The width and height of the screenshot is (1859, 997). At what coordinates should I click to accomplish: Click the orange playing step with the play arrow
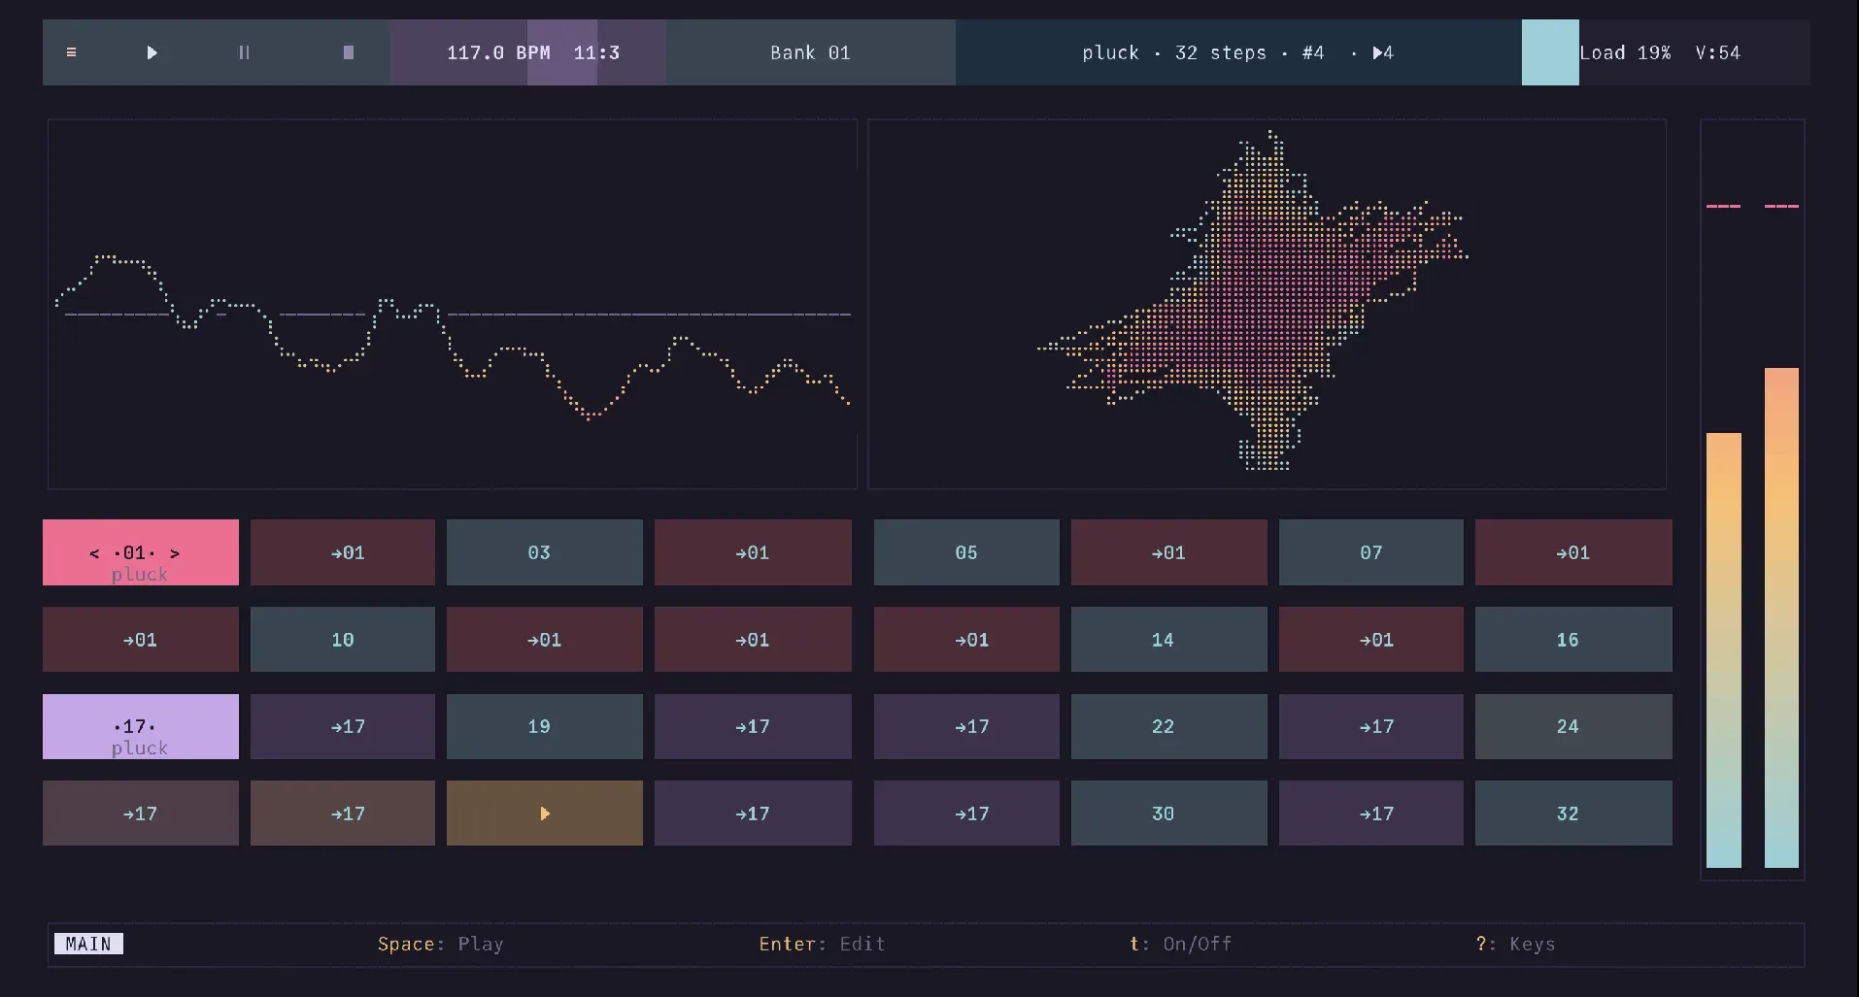(x=545, y=814)
